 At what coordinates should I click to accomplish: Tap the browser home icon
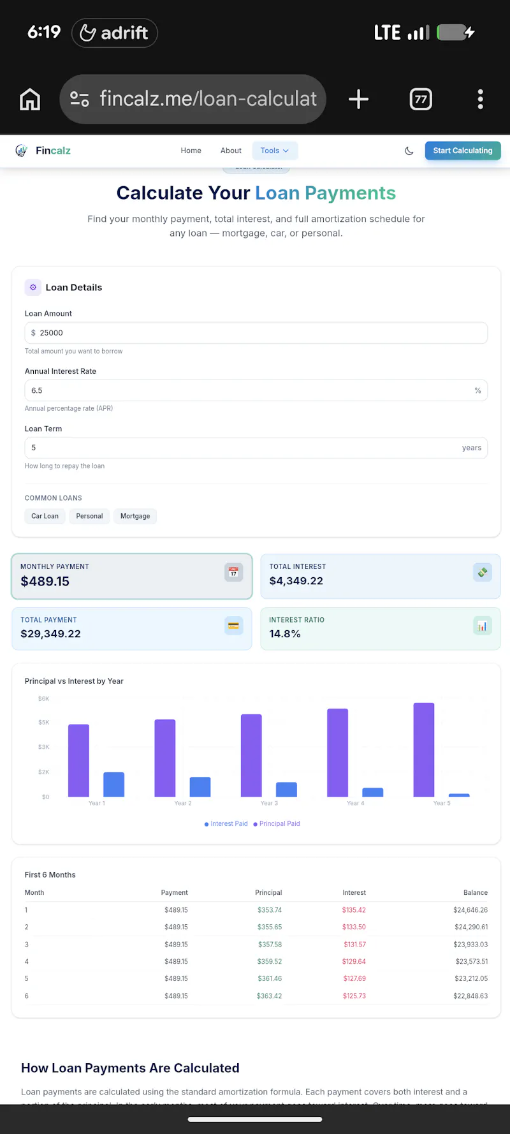point(30,99)
